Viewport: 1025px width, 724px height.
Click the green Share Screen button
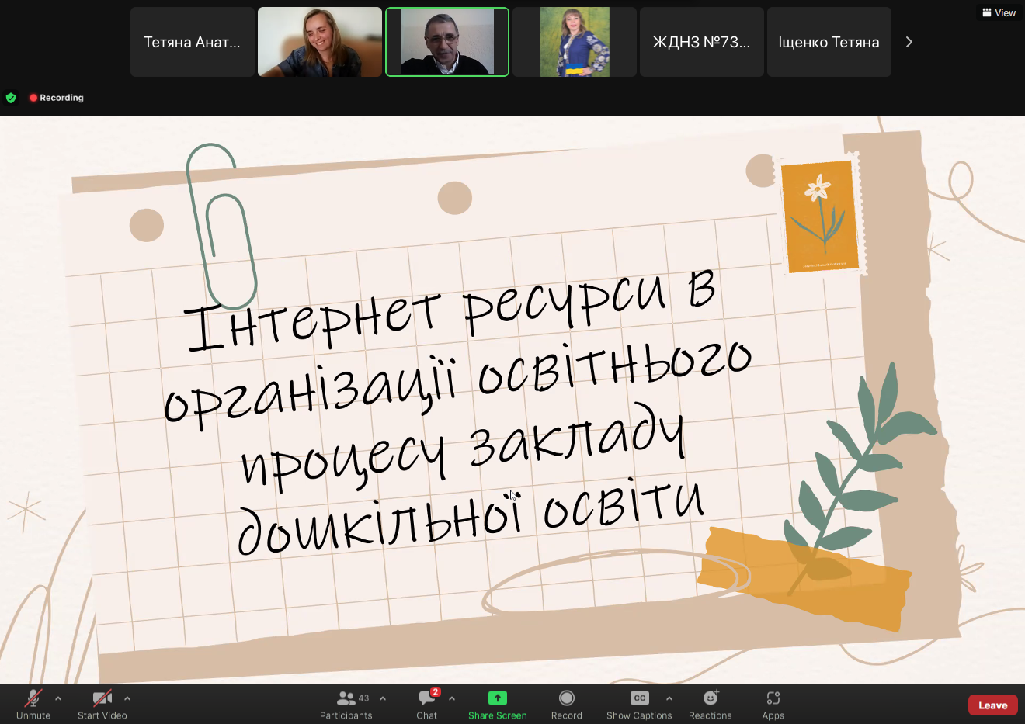(498, 704)
